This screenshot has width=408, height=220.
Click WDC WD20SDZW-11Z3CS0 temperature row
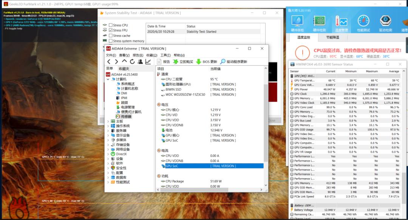pyautogui.click(x=210, y=95)
